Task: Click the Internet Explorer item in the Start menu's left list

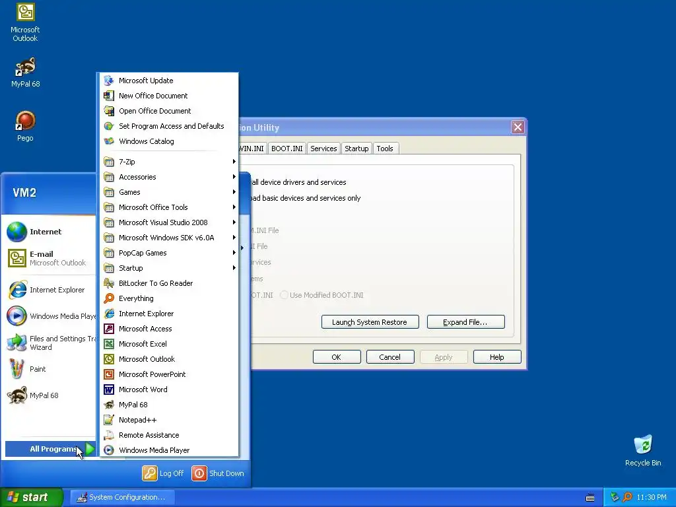Action: coord(49,290)
